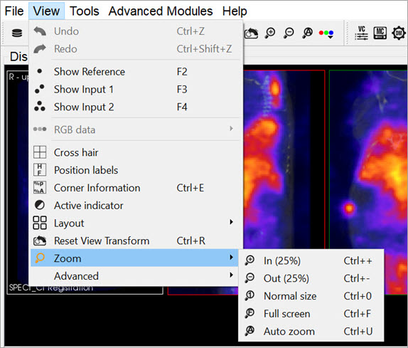The width and height of the screenshot is (408, 348).
Task: Click the auto zoom toolbar icon
Action: pos(308,33)
